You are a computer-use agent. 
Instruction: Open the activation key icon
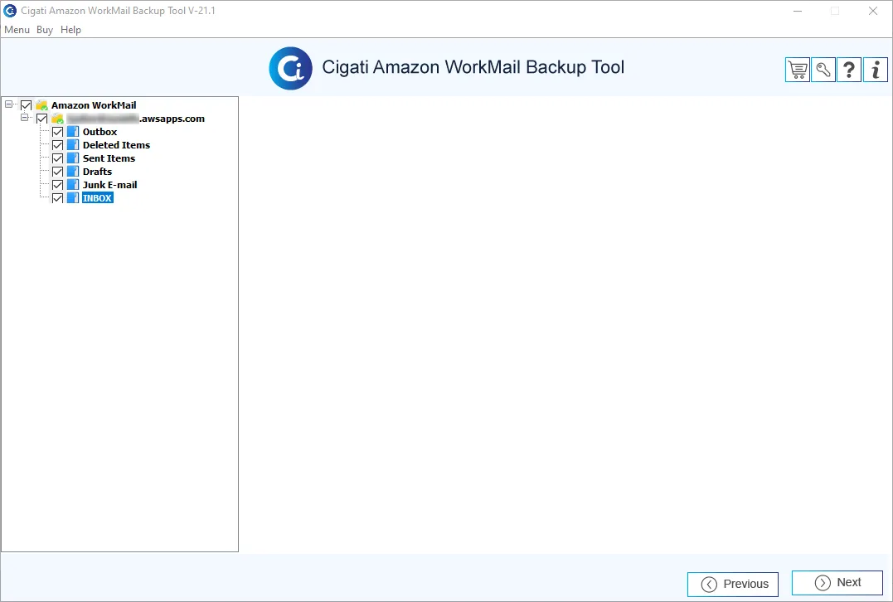(823, 70)
